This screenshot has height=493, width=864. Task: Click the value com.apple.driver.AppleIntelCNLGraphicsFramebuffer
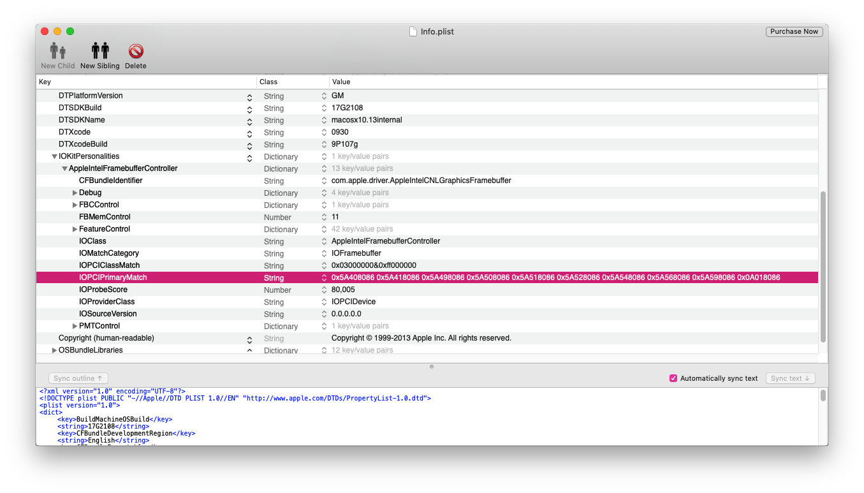click(421, 180)
